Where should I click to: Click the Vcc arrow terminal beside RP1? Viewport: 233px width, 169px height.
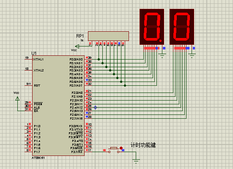coord(77,46)
